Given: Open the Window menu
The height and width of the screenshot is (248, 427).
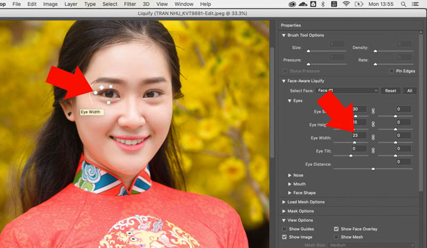Looking at the screenshot, I should (x=184, y=4).
